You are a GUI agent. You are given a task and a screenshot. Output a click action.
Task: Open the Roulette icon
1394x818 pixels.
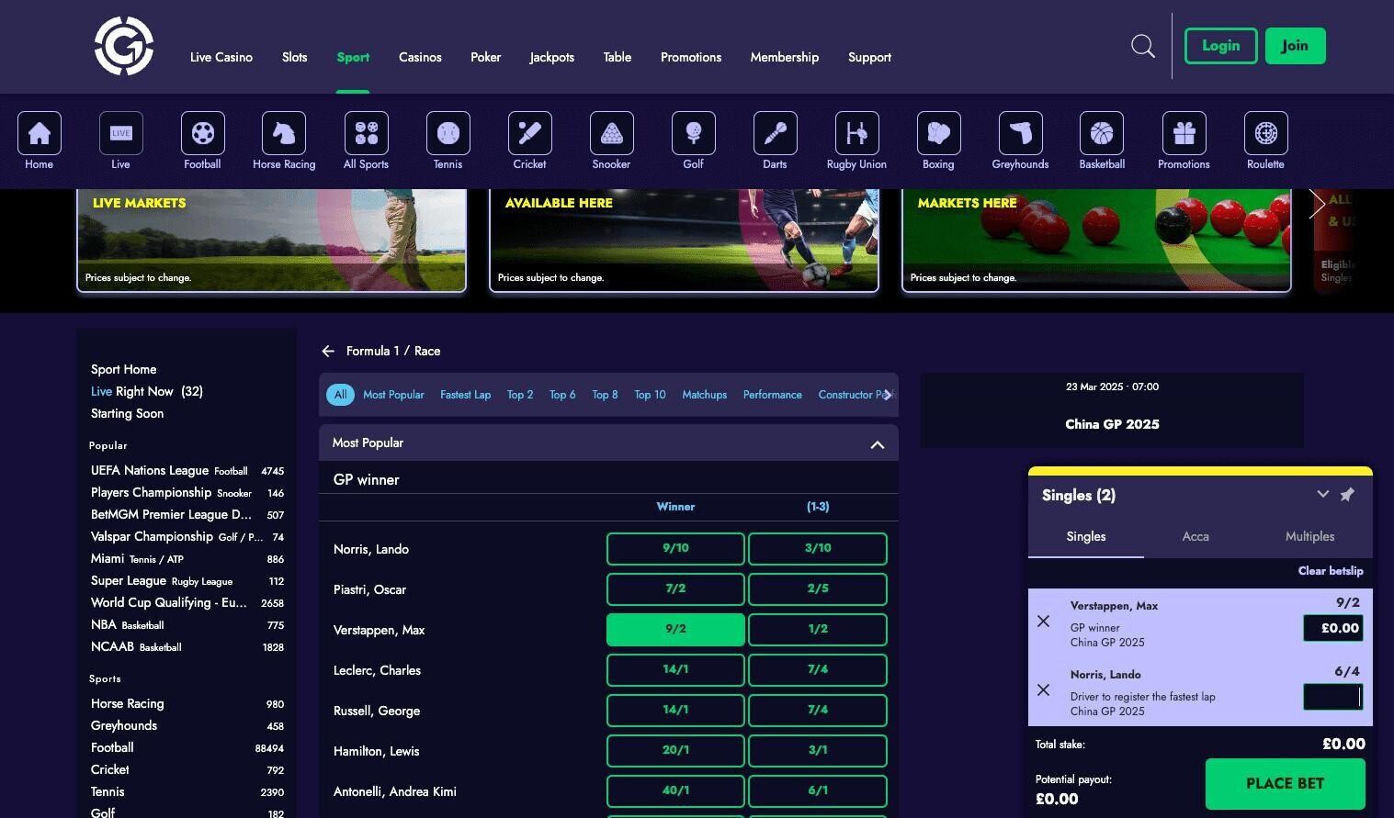pyautogui.click(x=1266, y=134)
